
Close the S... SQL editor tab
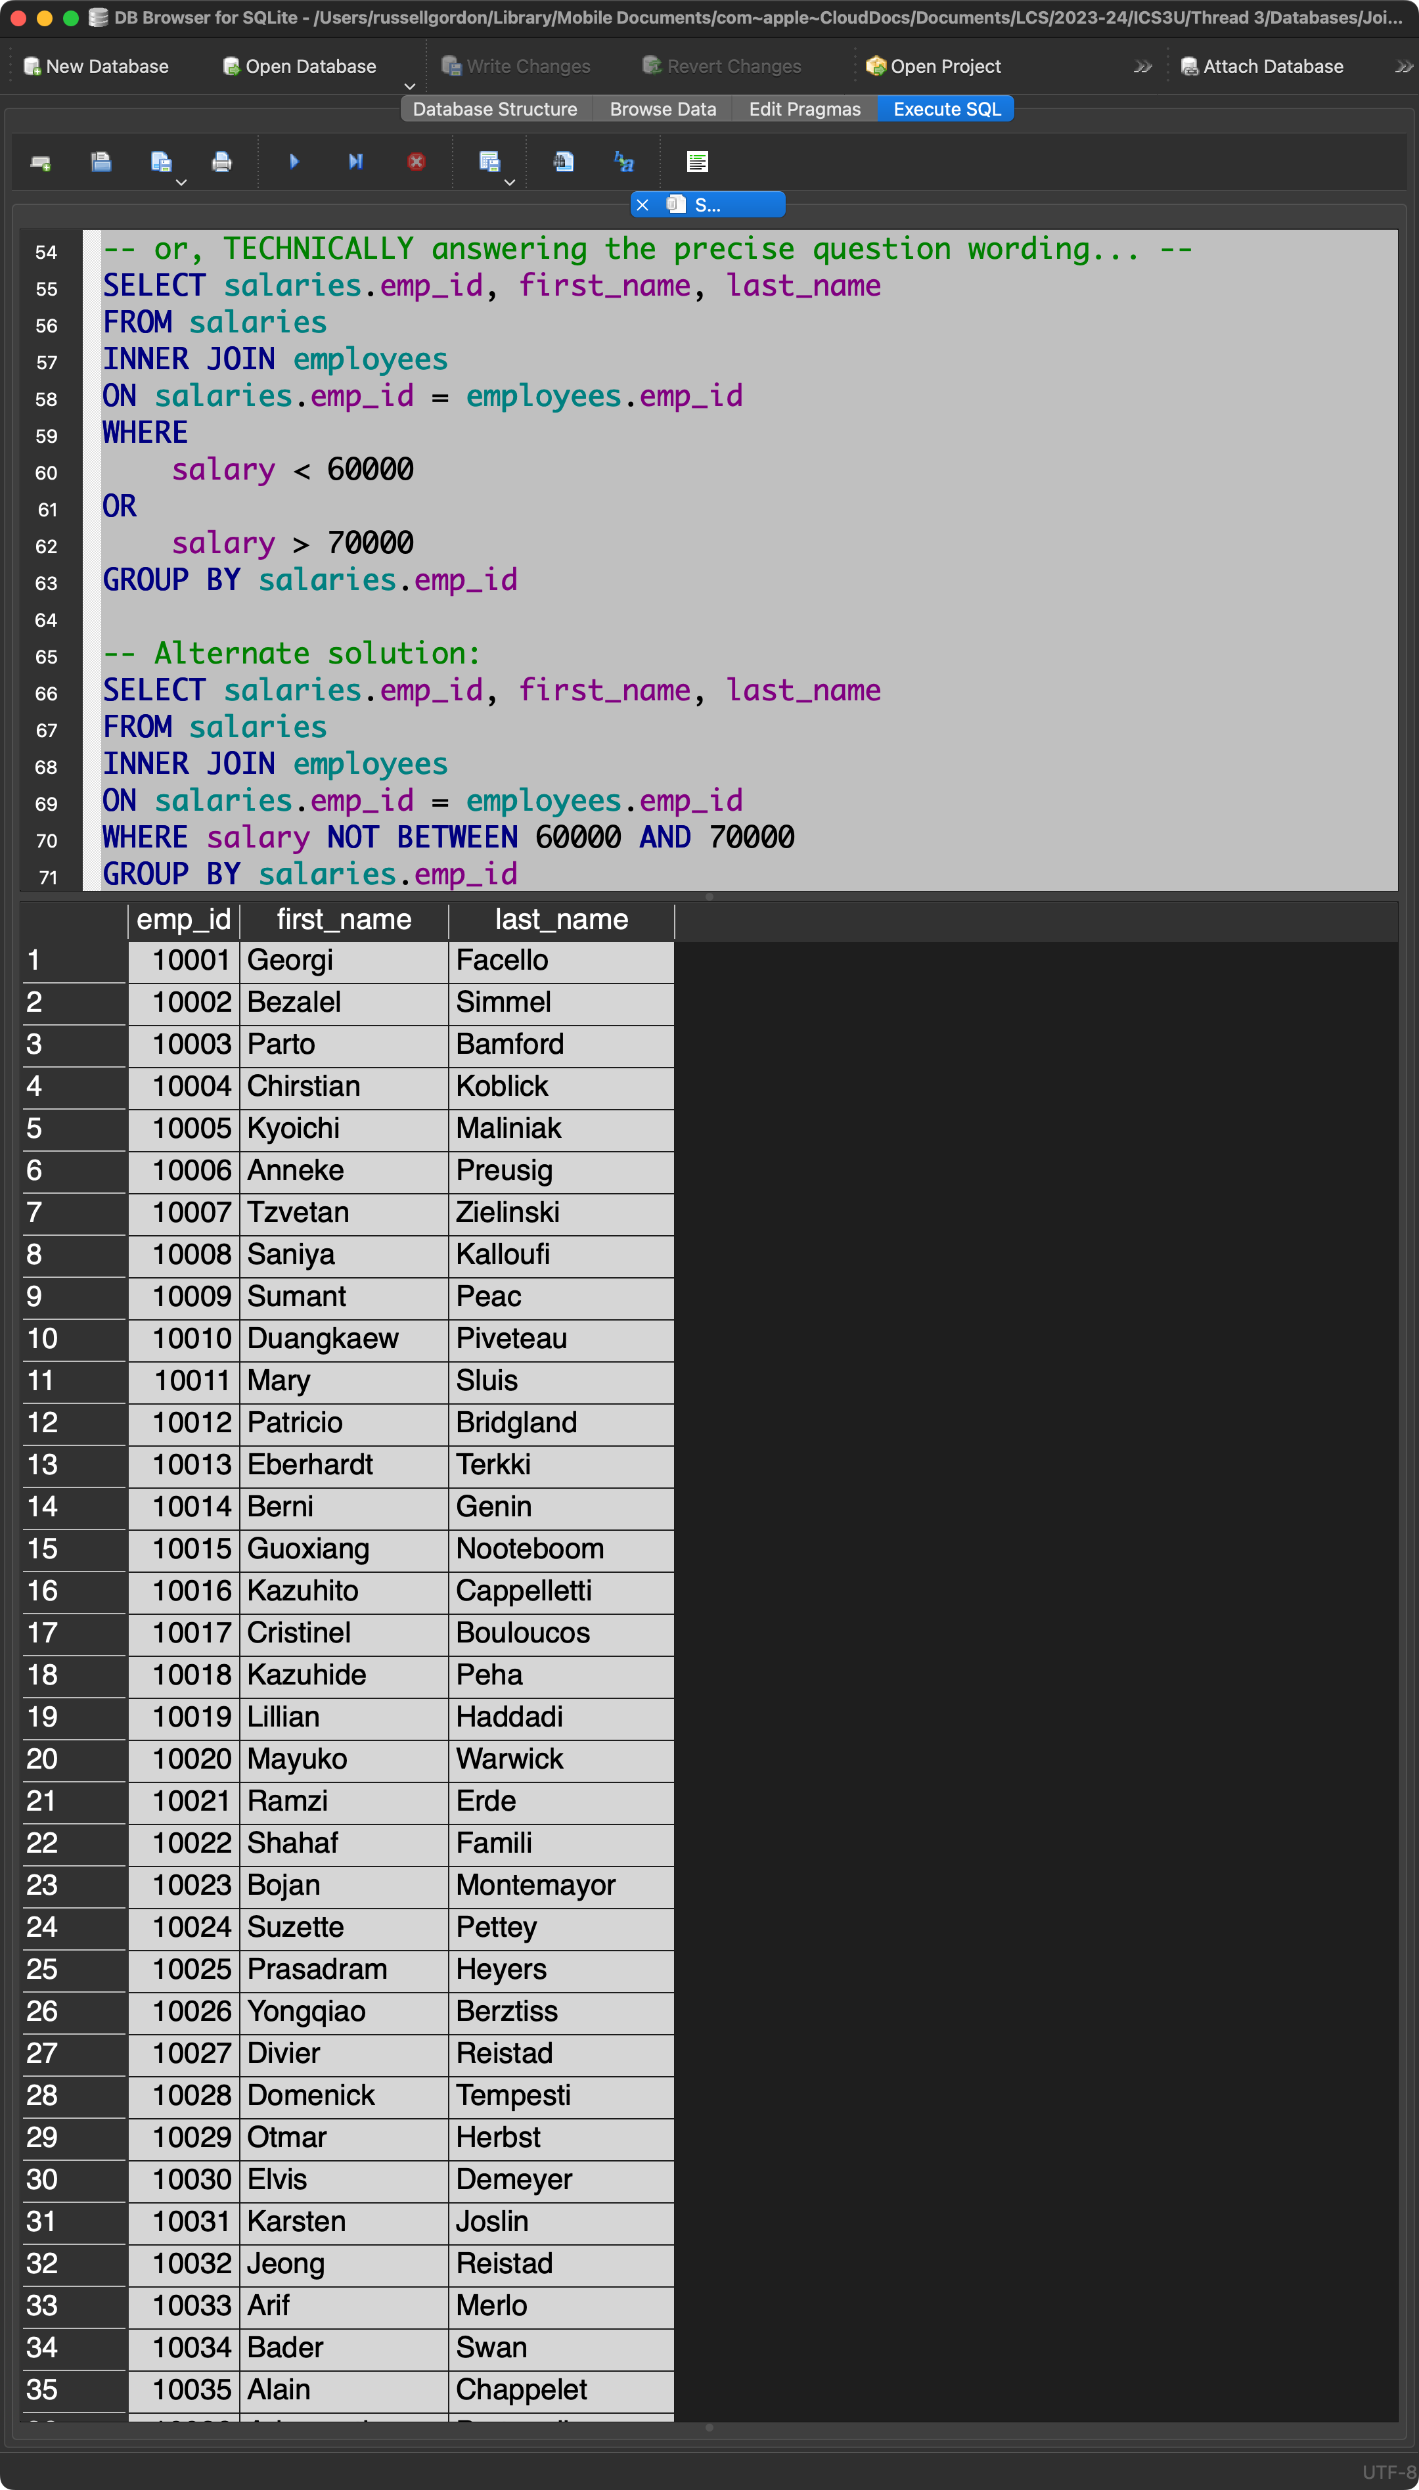click(642, 205)
